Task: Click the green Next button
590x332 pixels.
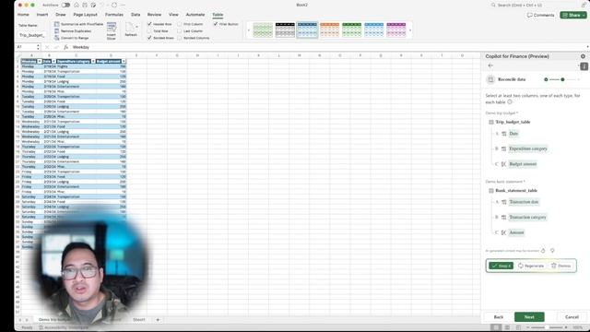Action: pos(529,317)
